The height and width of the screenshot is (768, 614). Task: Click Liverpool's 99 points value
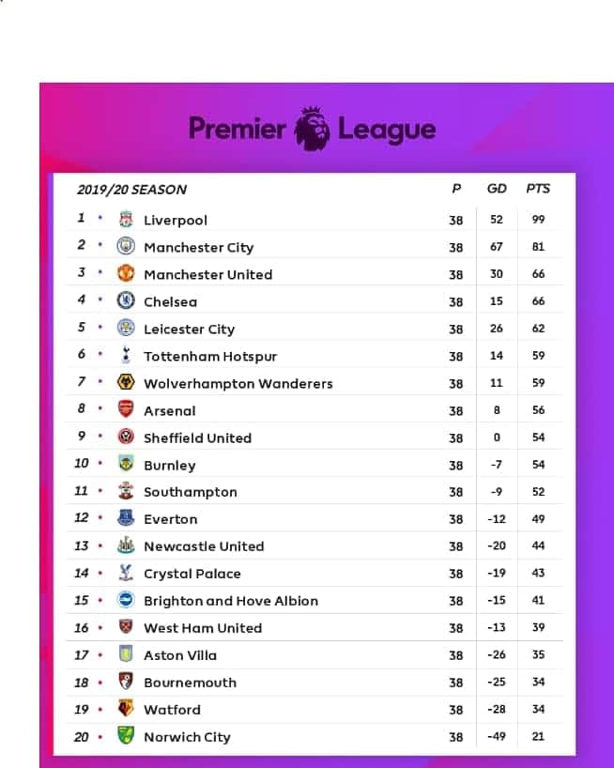(x=538, y=220)
